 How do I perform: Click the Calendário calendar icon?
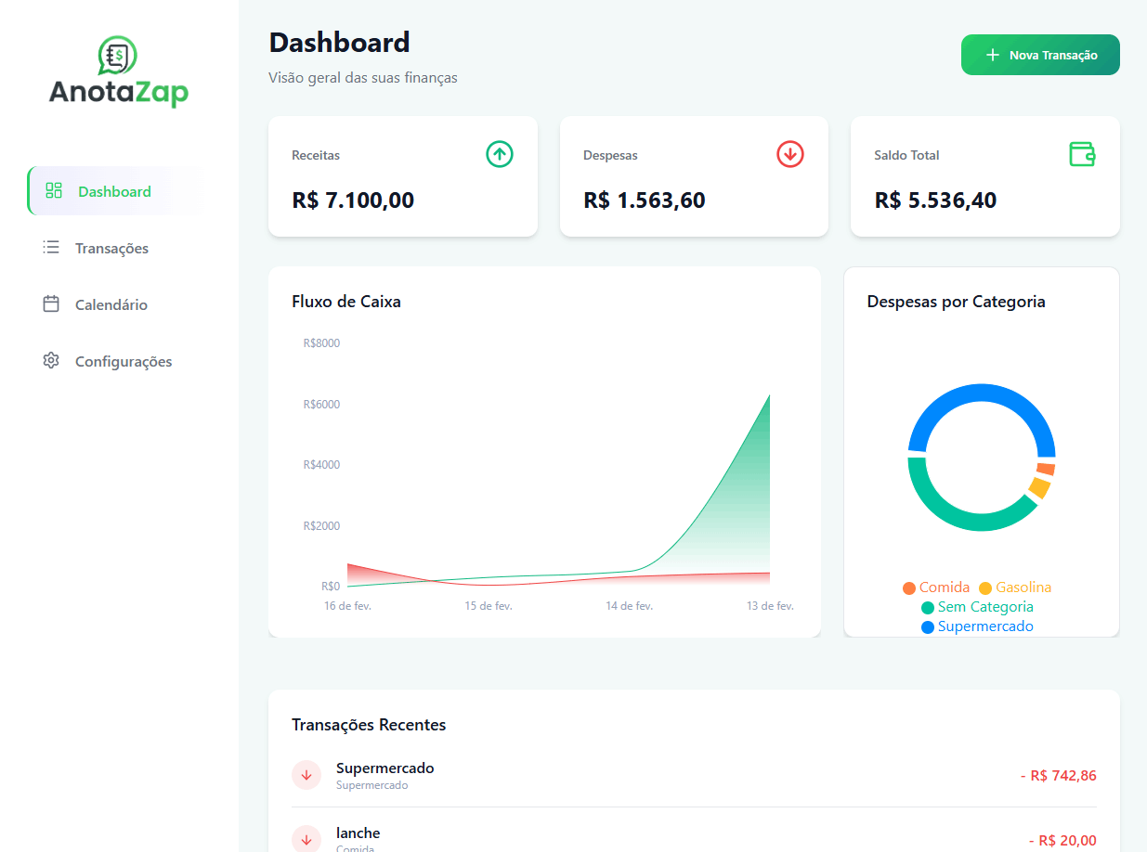[x=51, y=304]
